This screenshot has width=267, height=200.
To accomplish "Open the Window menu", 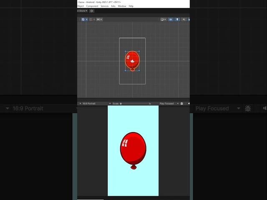I will click(122, 6).
